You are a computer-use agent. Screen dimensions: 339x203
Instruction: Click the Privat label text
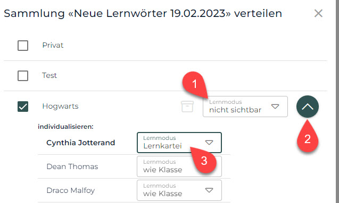(x=53, y=45)
